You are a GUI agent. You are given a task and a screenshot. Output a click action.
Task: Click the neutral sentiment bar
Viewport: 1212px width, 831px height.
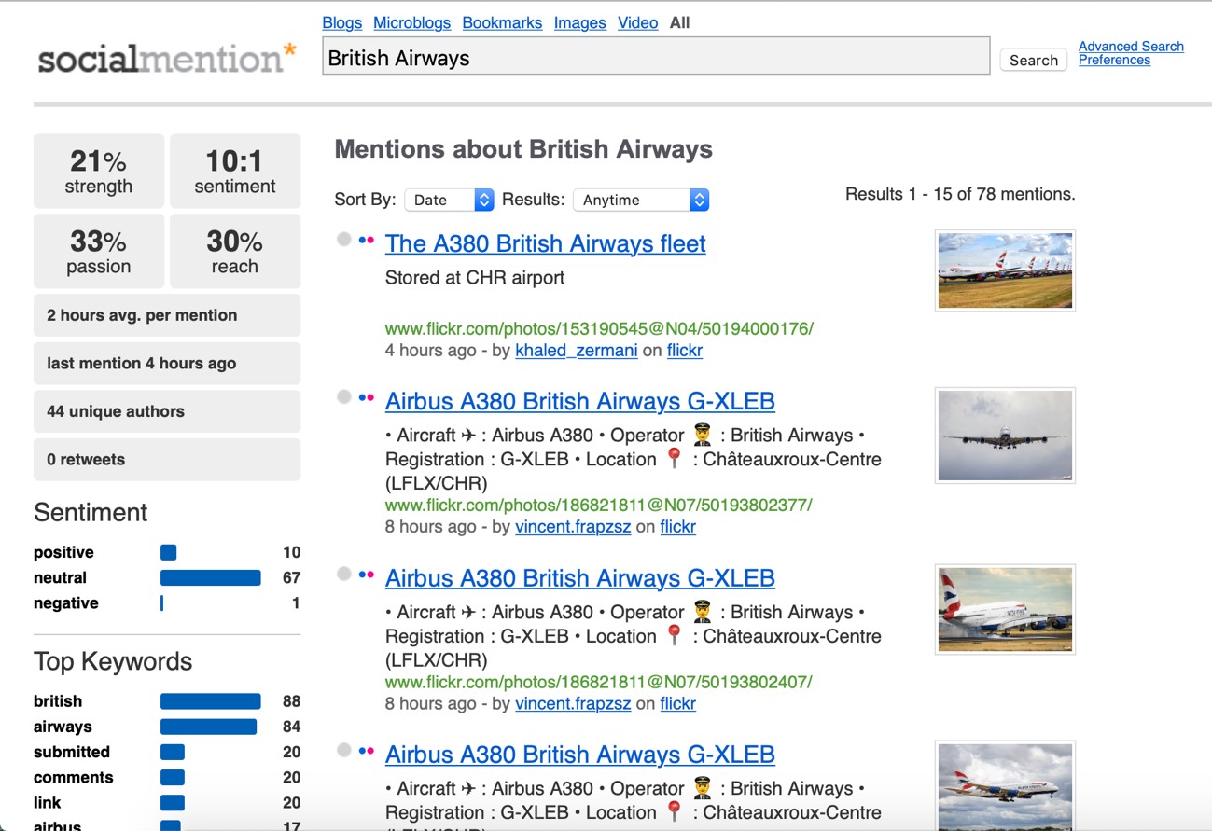click(x=211, y=577)
